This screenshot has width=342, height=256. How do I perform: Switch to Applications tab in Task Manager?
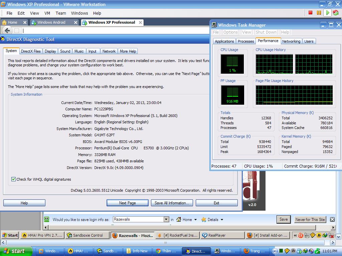tap(224, 41)
